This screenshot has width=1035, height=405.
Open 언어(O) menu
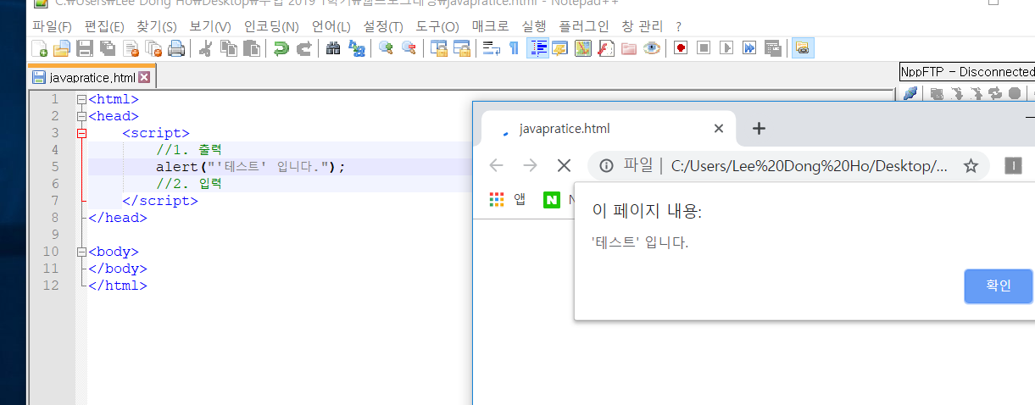click(332, 26)
